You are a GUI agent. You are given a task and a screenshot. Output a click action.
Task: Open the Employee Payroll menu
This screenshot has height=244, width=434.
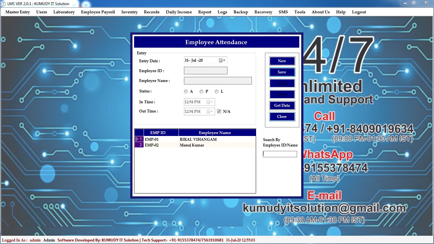tap(98, 12)
